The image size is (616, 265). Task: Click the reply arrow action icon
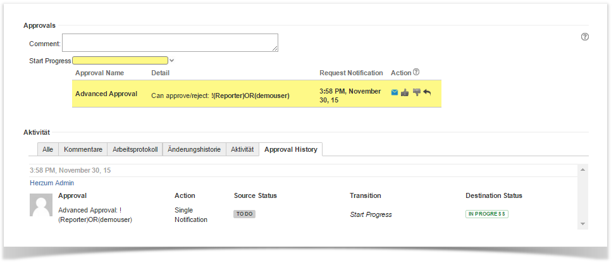coord(427,92)
